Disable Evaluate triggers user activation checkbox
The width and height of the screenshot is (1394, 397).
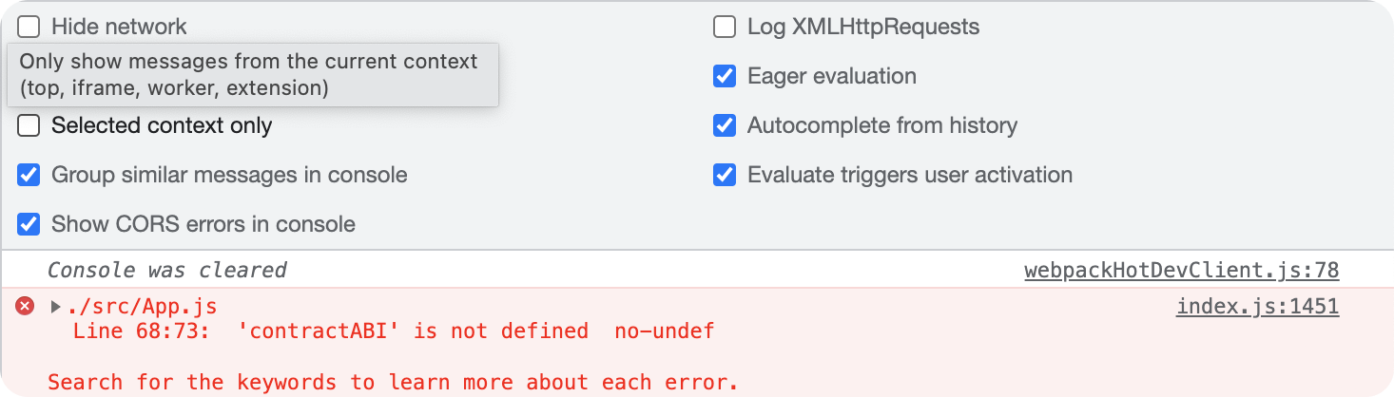pyautogui.click(x=725, y=175)
